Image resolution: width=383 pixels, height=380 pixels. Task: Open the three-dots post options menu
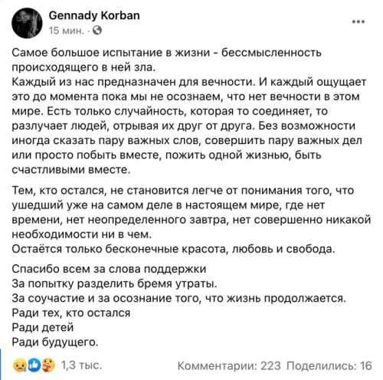tap(358, 21)
